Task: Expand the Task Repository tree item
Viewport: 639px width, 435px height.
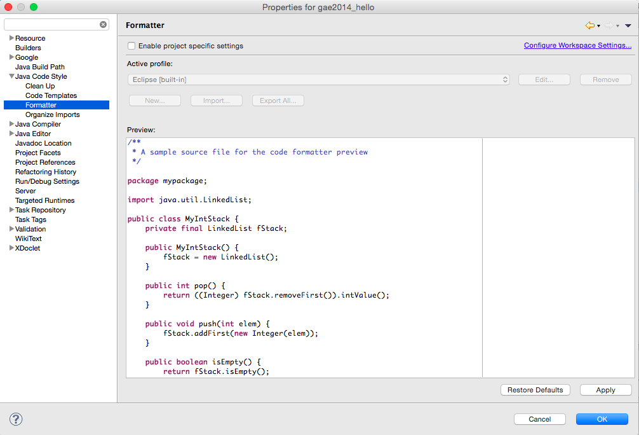Action: point(10,210)
